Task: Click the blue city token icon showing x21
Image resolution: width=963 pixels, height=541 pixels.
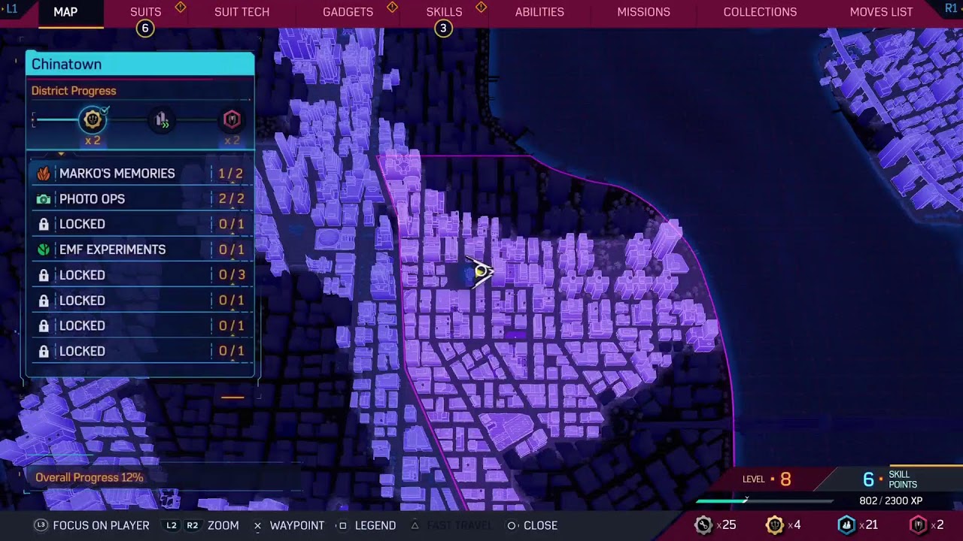Action: (x=846, y=525)
